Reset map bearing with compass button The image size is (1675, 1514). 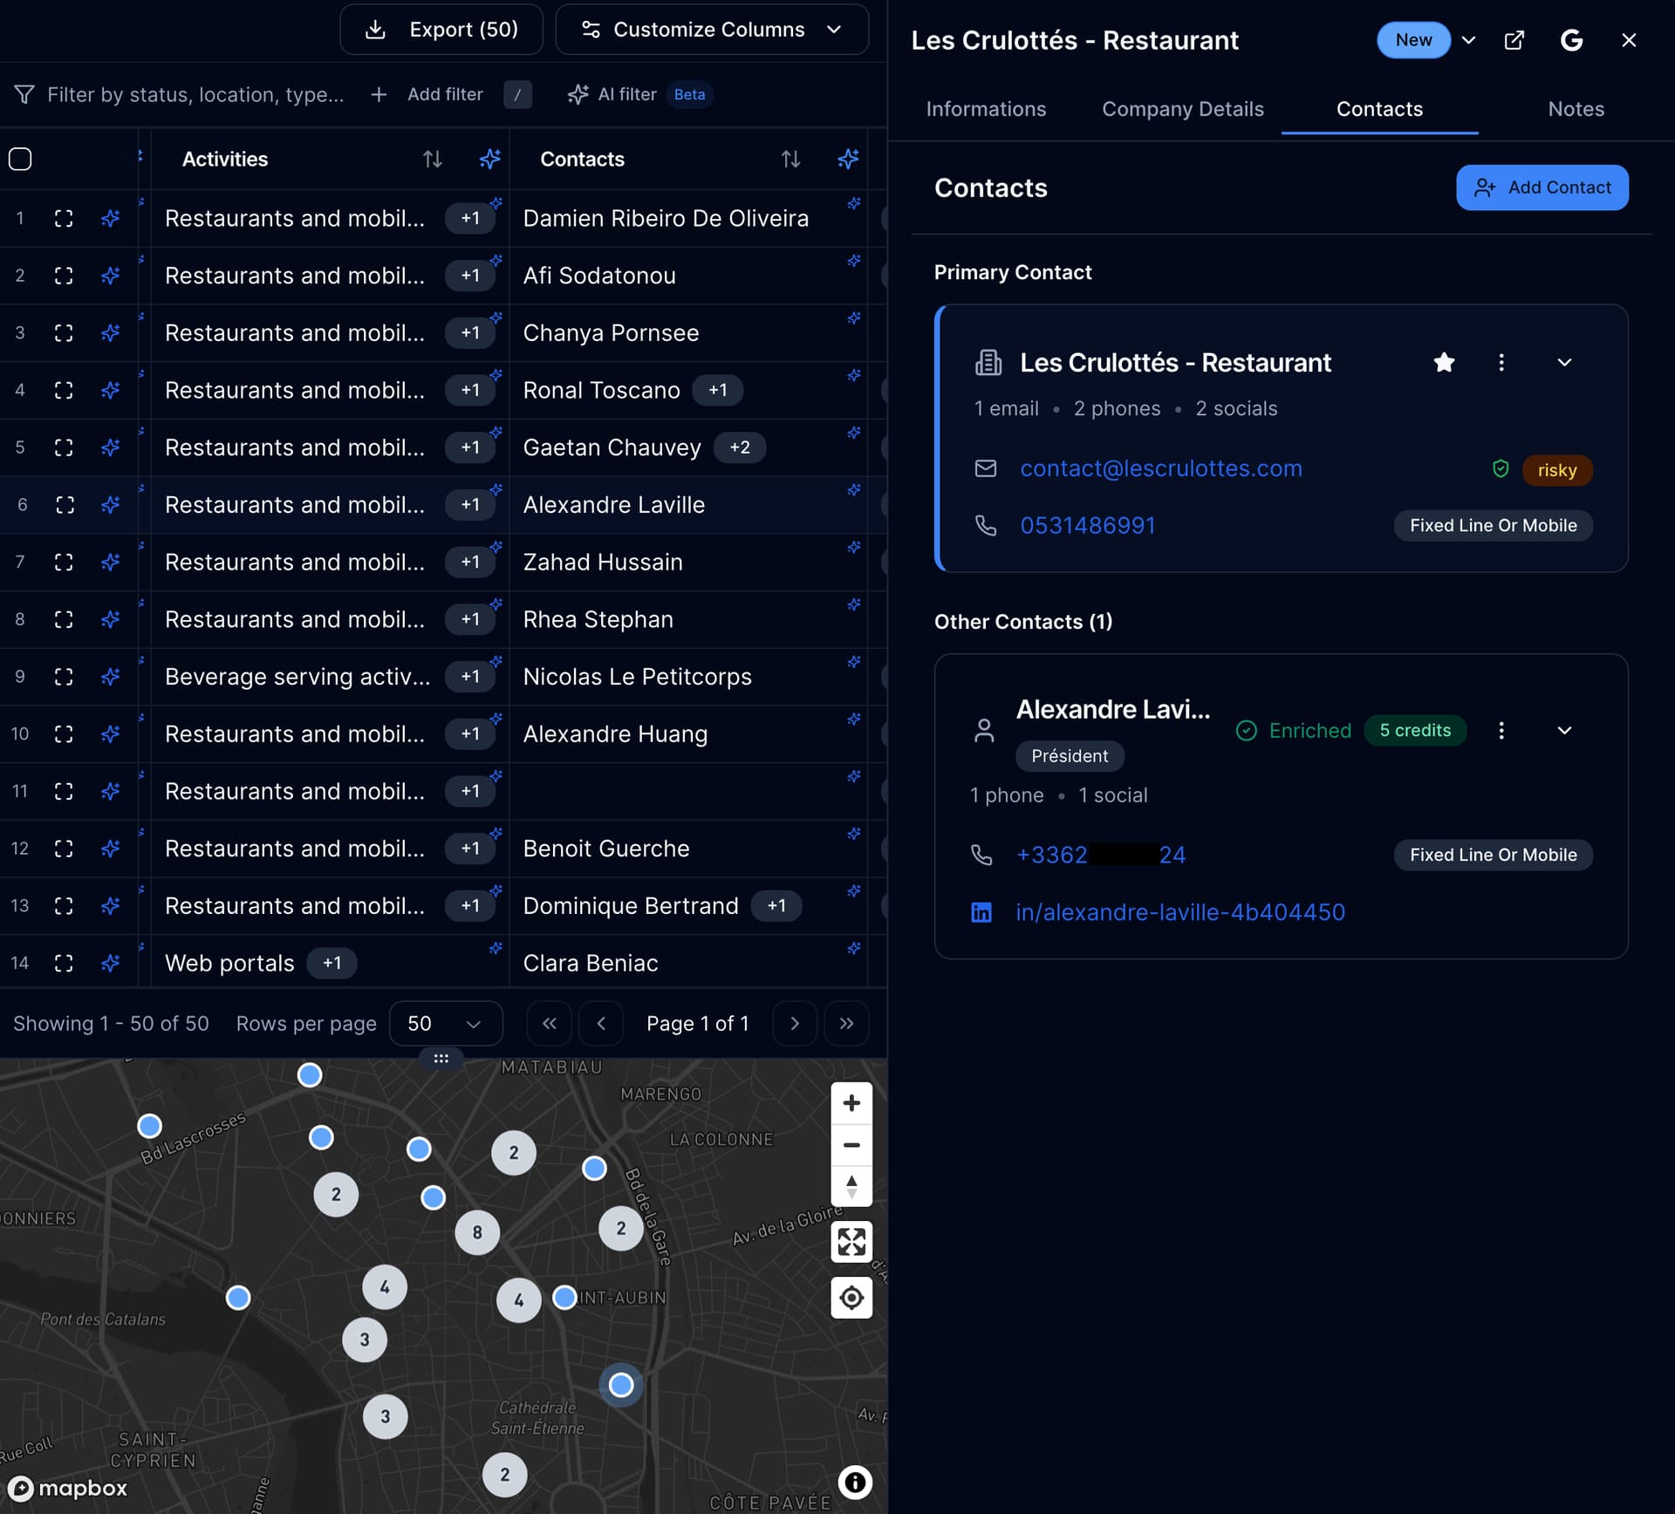[851, 1186]
